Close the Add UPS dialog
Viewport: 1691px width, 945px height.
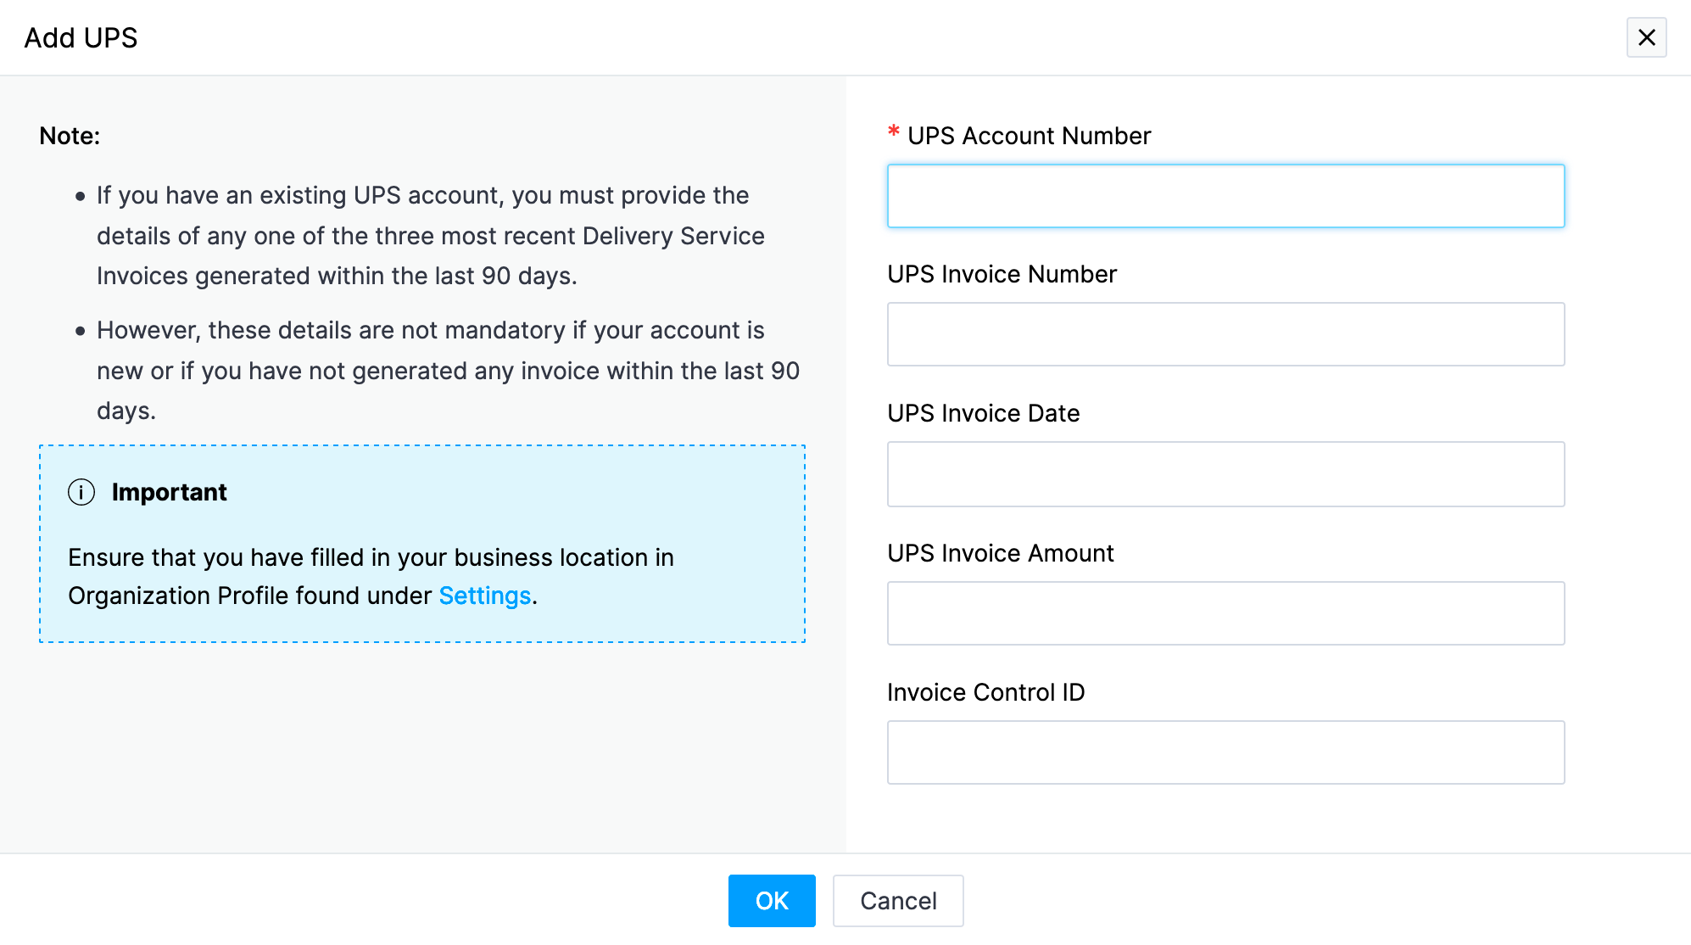click(1646, 37)
